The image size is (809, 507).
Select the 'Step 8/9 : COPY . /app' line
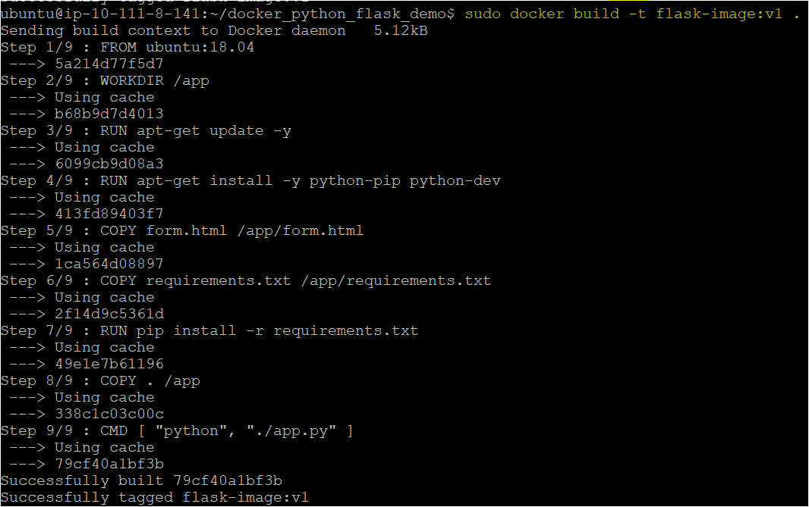tap(101, 380)
